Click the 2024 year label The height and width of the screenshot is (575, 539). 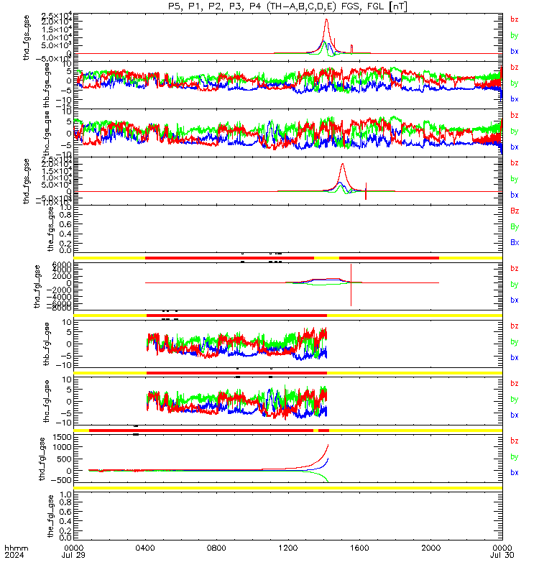tap(14, 555)
